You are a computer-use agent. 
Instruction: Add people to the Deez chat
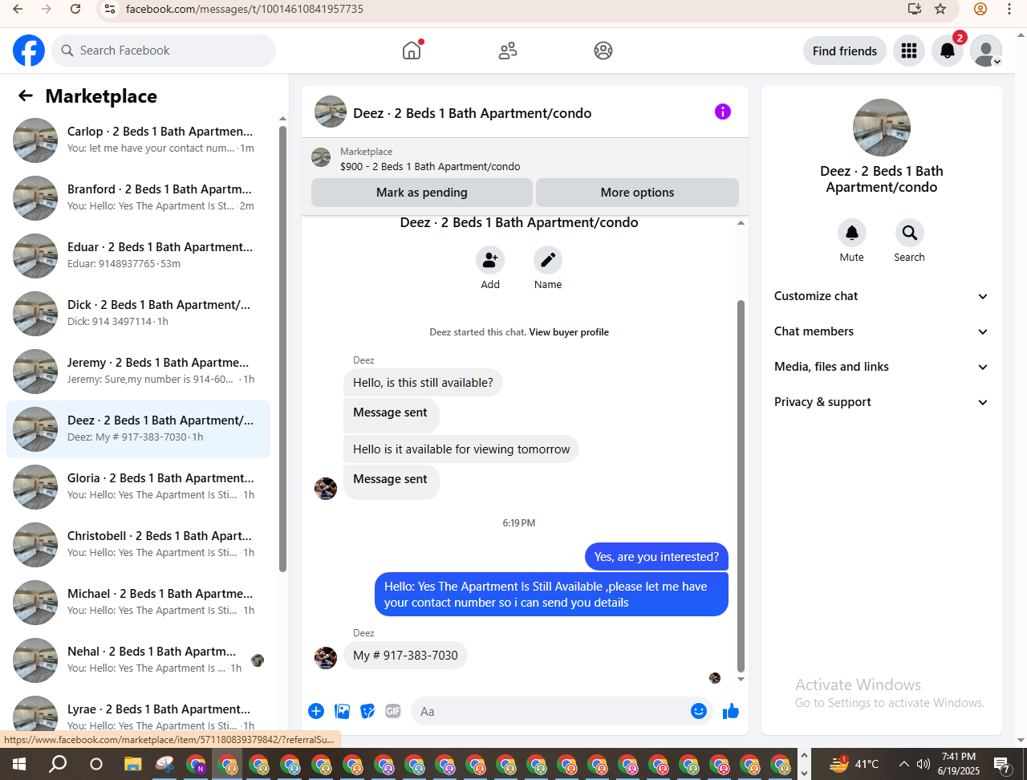pos(490,260)
